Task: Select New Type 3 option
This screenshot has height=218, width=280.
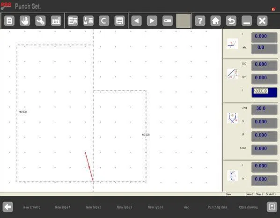Action: [x=125, y=207]
